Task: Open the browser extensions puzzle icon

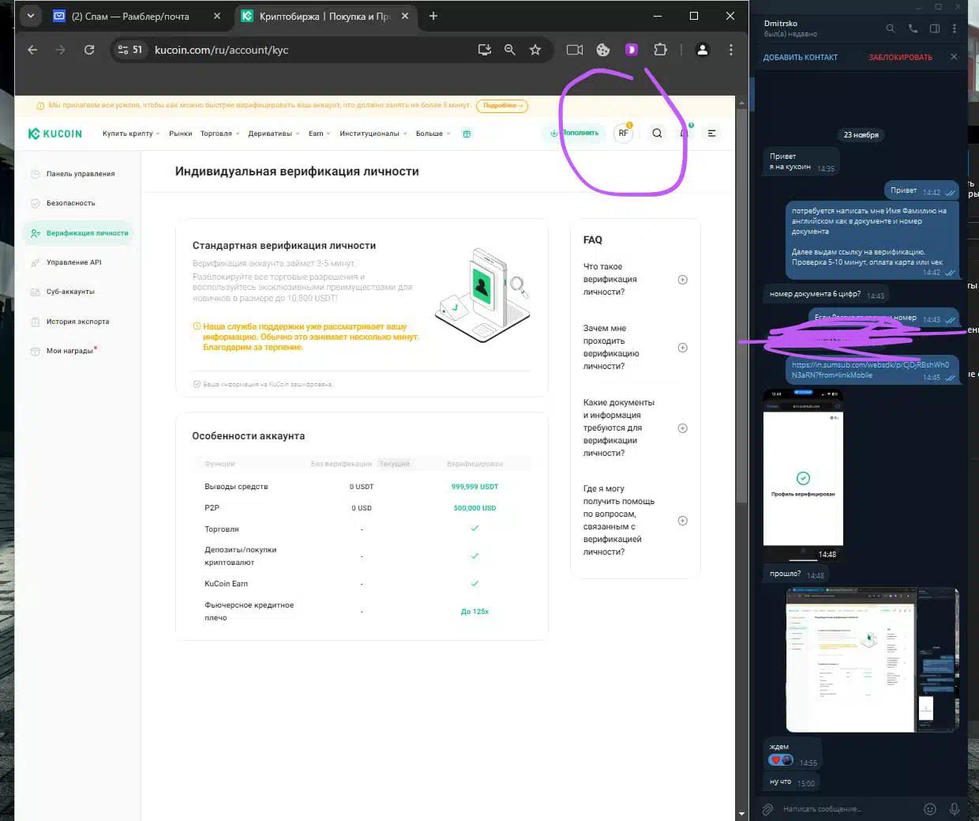Action: (660, 50)
